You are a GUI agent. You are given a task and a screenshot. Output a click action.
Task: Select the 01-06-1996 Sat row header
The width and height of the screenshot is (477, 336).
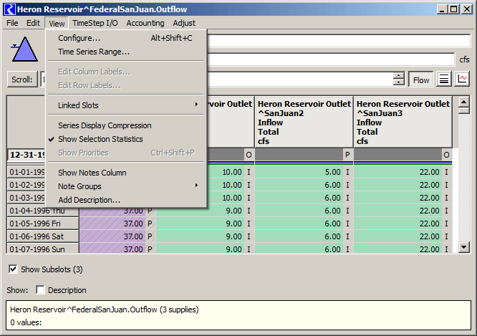point(43,236)
